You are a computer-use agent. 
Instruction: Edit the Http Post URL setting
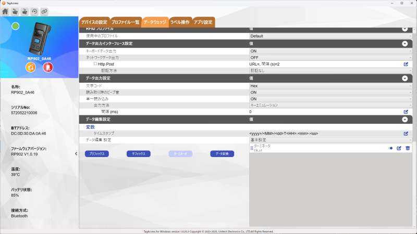(x=406, y=64)
